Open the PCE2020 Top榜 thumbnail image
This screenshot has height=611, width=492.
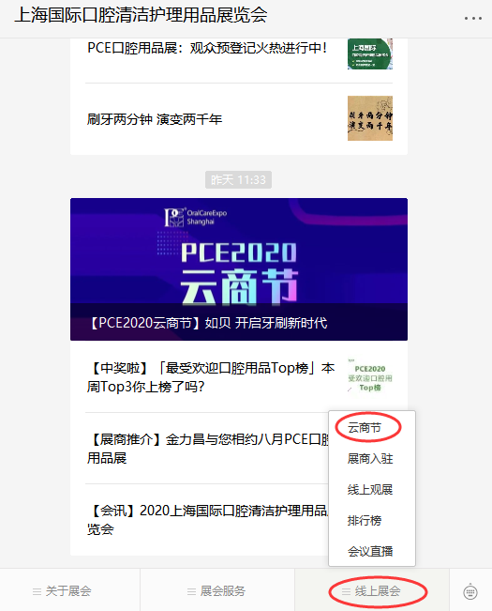tap(370, 377)
